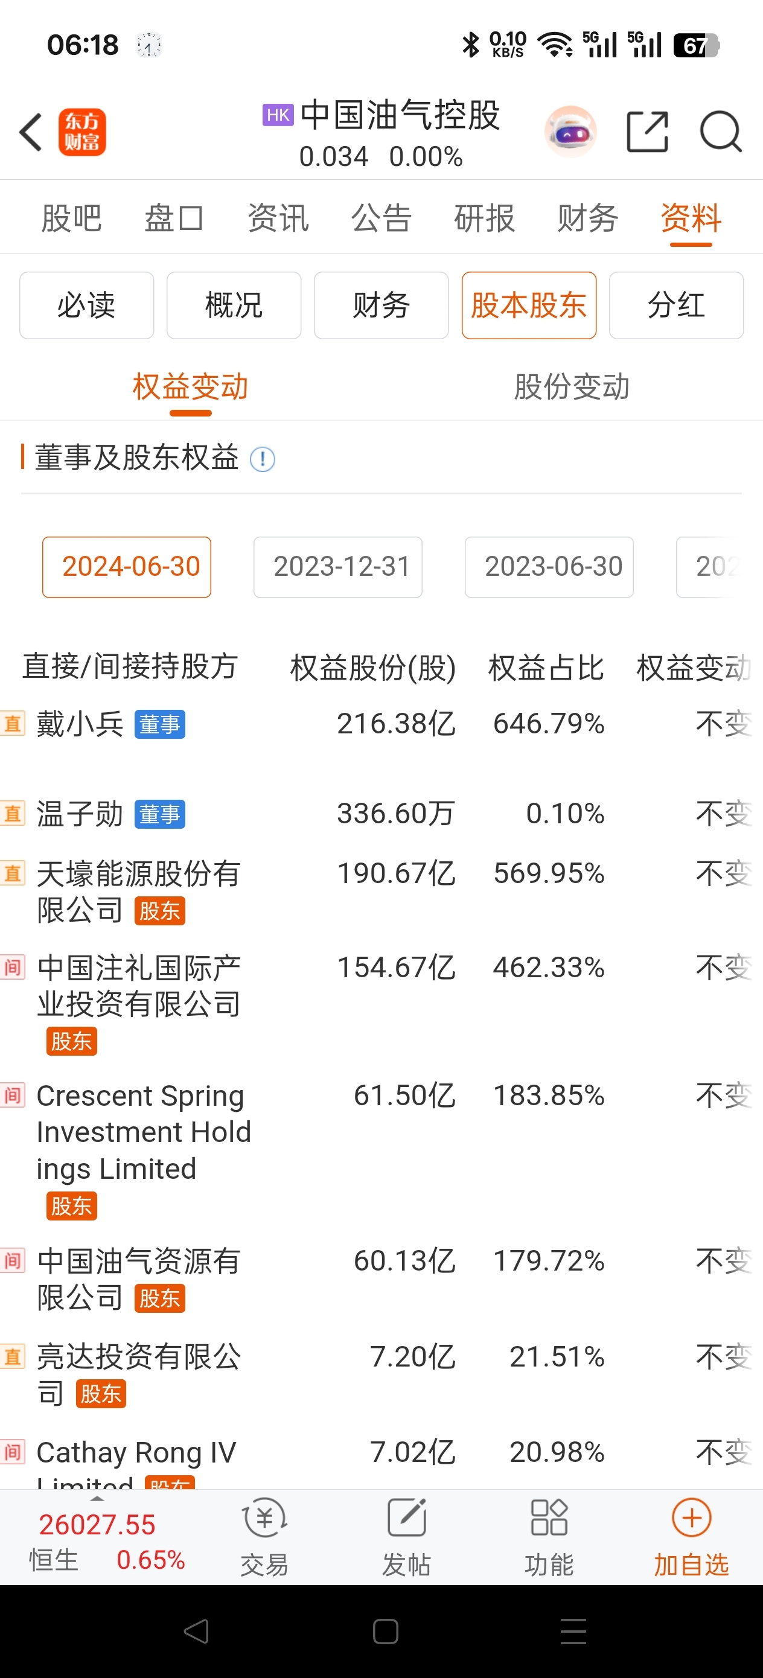This screenshot has height=1678, width=763.
Task: Tap the share icon
Action: tap(647, 132)
